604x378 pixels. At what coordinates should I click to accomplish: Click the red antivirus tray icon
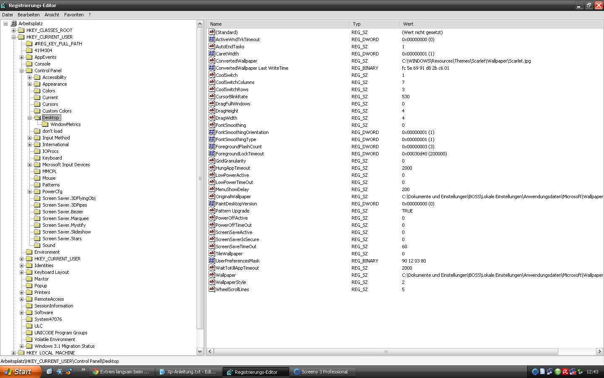tap(565, 372)
